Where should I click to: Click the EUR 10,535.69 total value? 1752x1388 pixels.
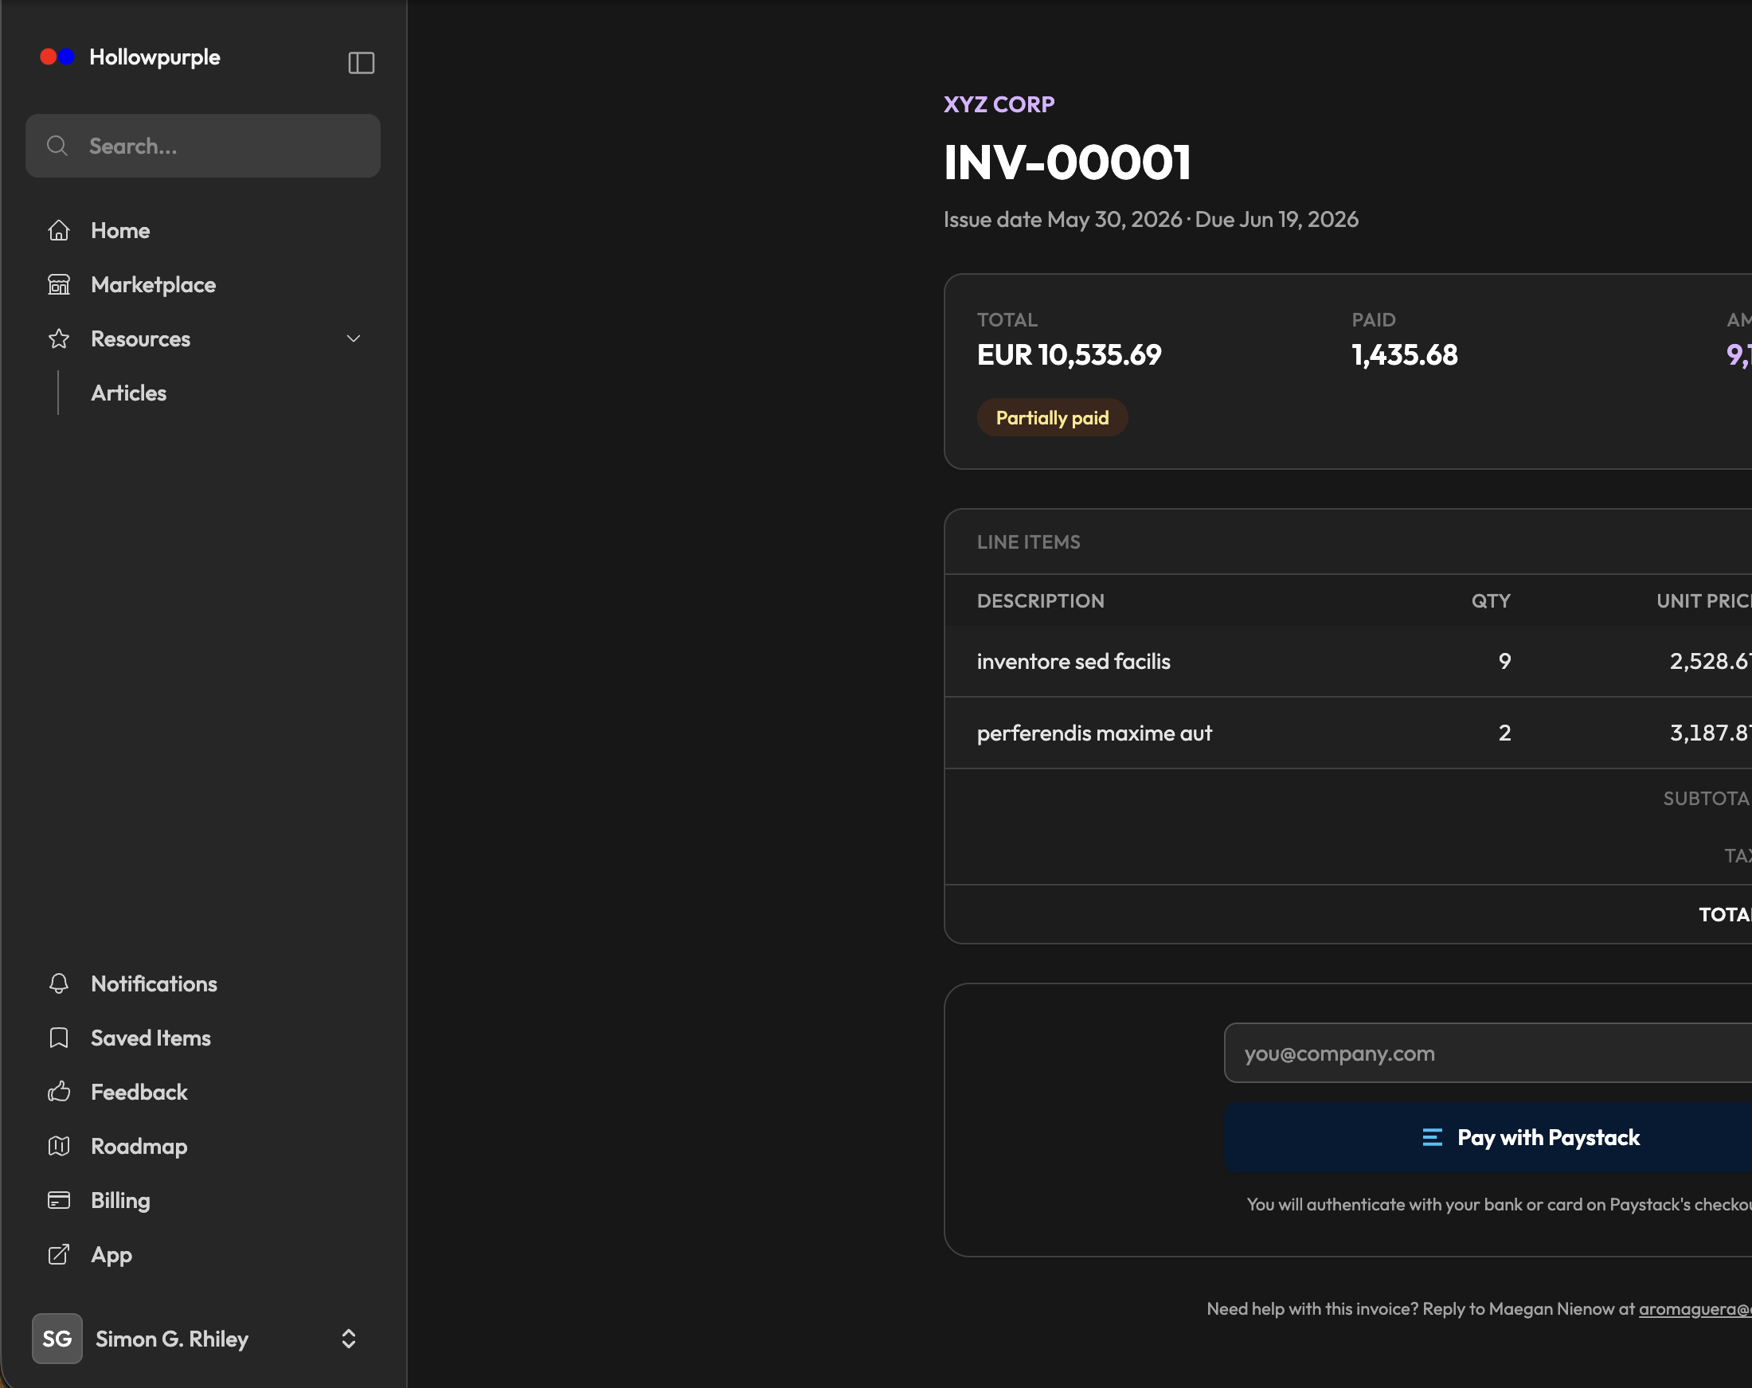pyautogui.click(x=1069, y=355)
